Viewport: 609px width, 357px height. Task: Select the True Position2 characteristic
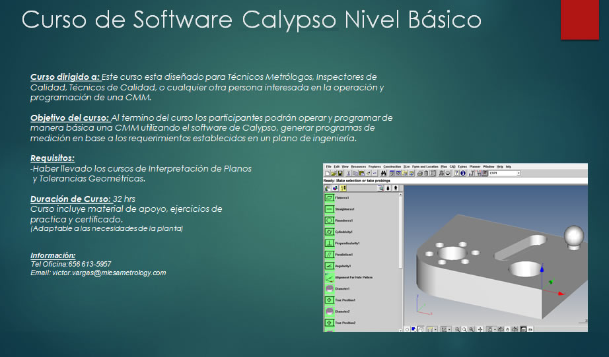[340, 323]
